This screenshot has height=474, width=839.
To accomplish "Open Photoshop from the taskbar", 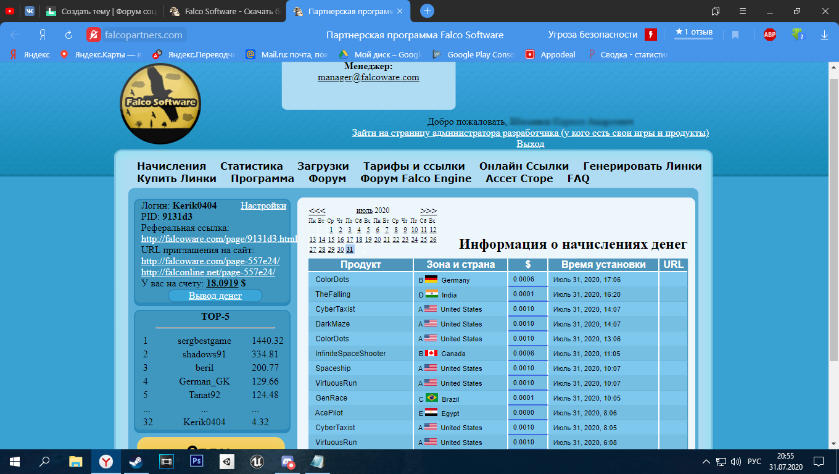I will [197, 461].
